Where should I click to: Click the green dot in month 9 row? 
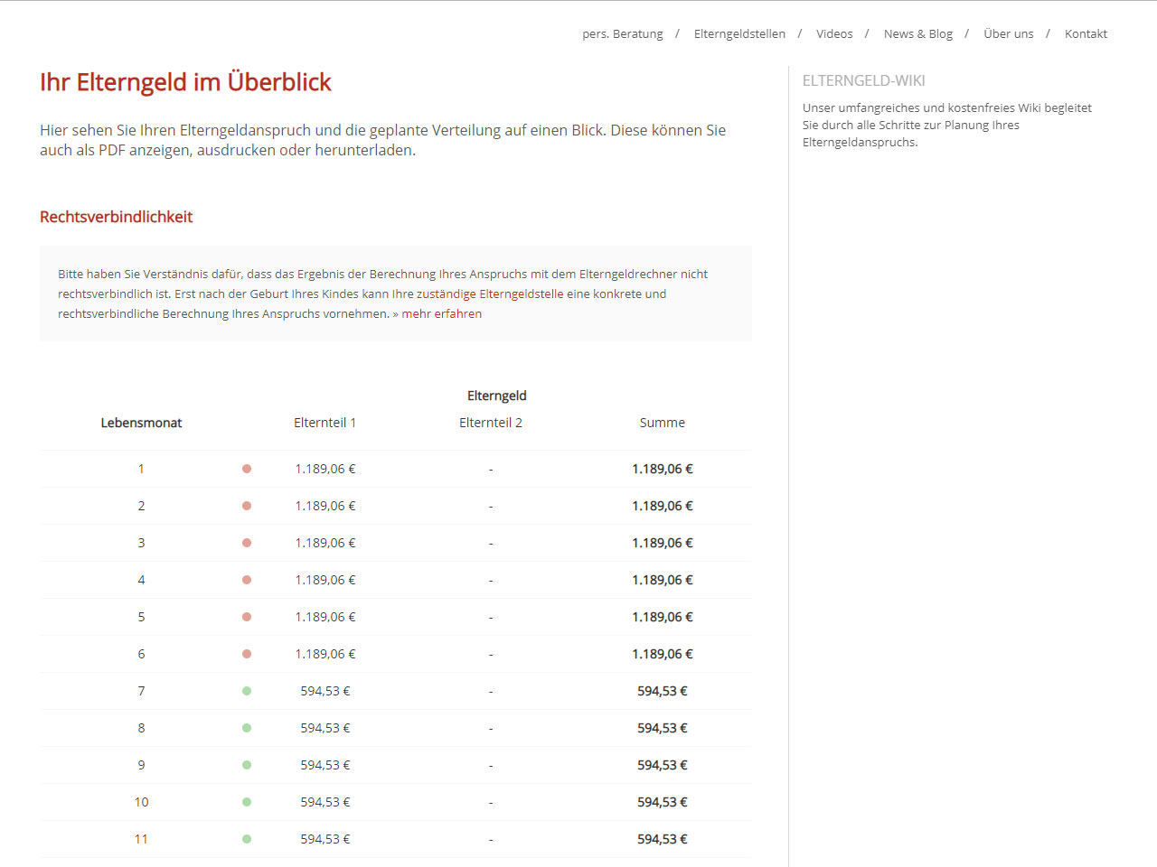[247, 765]
